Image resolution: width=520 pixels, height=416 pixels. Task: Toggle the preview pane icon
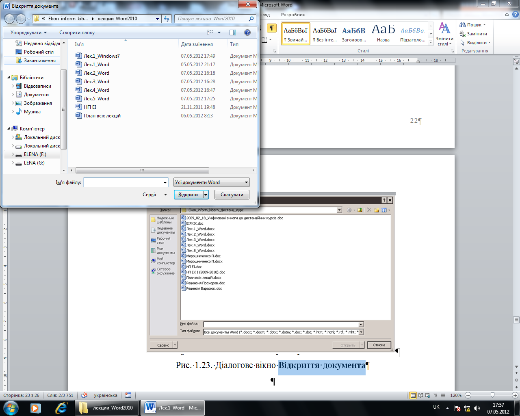click(x=233, y=32)
